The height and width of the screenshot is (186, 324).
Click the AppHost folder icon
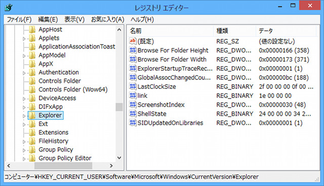(x=32, y=29)
